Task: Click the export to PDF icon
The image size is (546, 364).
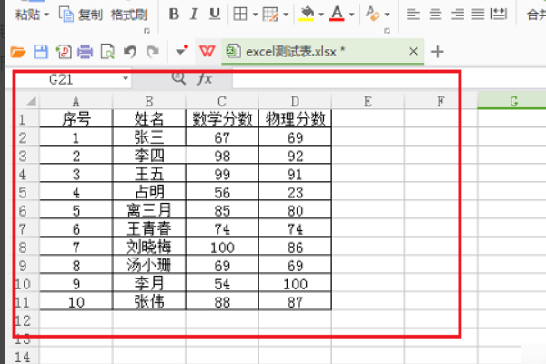Action: coord(64,52)
